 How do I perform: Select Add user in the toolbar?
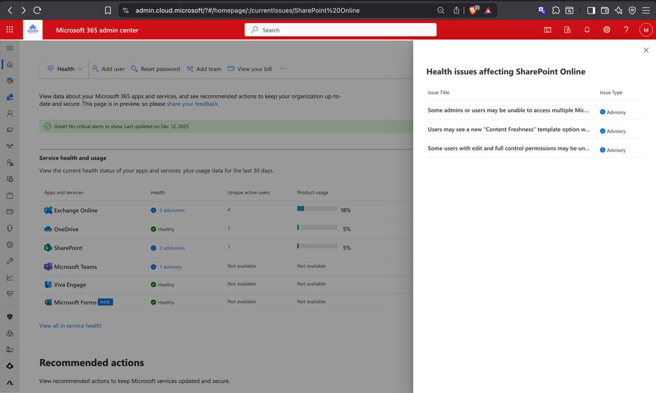(x=108, y=69)
